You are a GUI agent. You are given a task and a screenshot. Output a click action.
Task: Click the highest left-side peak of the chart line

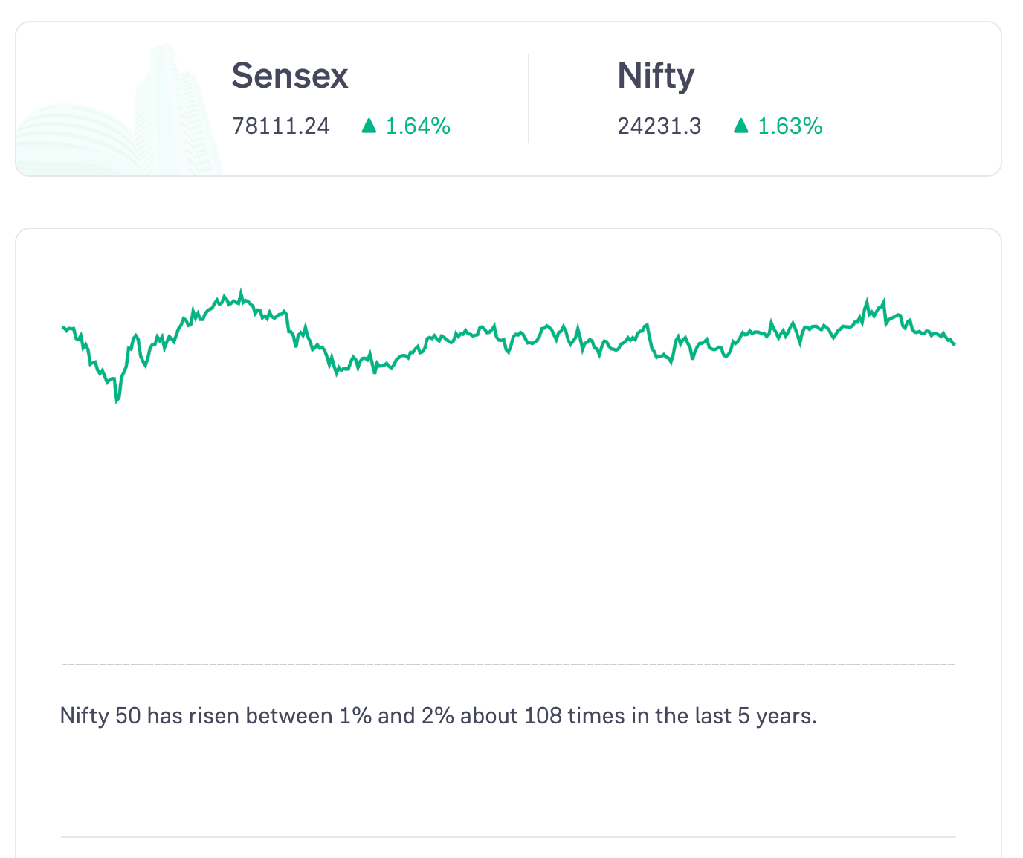pyautogui.click(x=241, y=291)
